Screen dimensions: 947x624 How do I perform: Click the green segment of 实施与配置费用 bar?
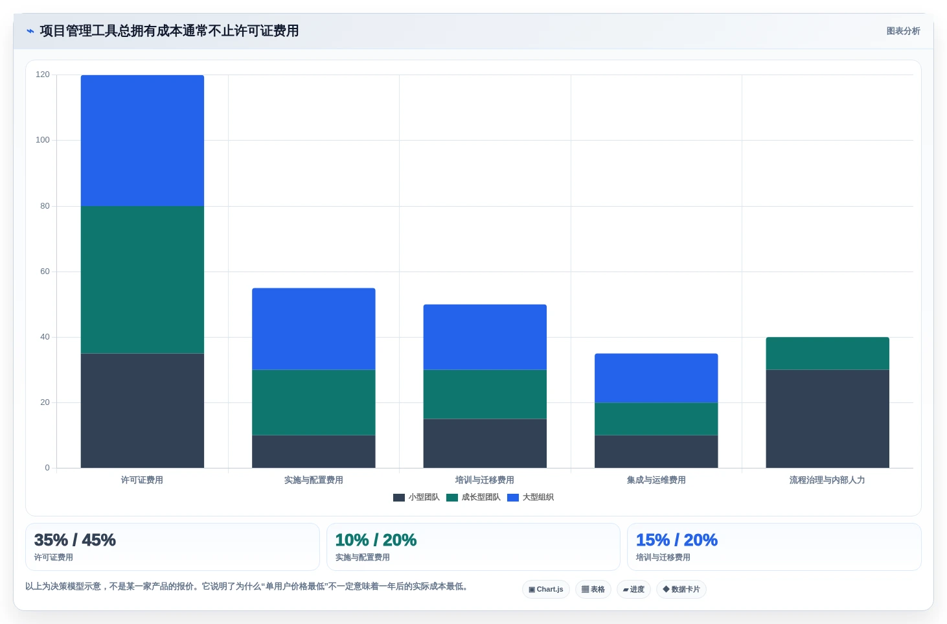click(314, 402)
